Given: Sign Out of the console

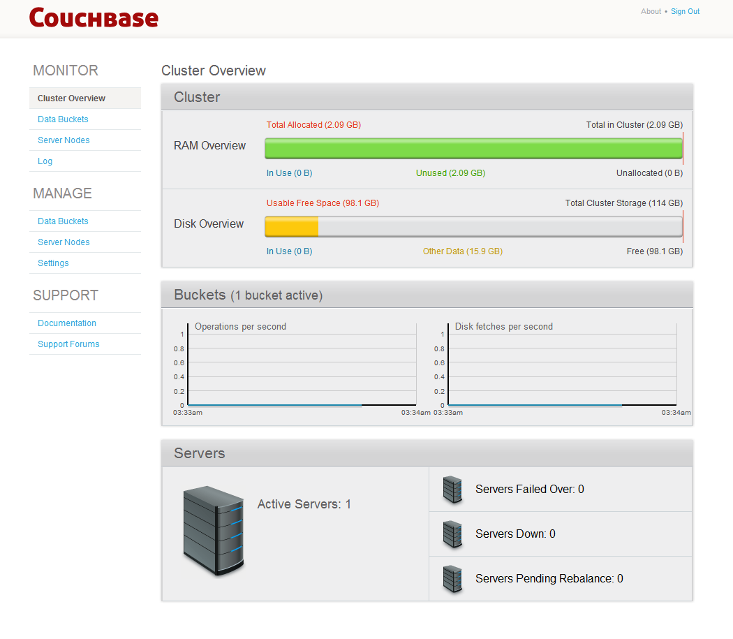Looking at the screenshot, I should click(685, 11).
